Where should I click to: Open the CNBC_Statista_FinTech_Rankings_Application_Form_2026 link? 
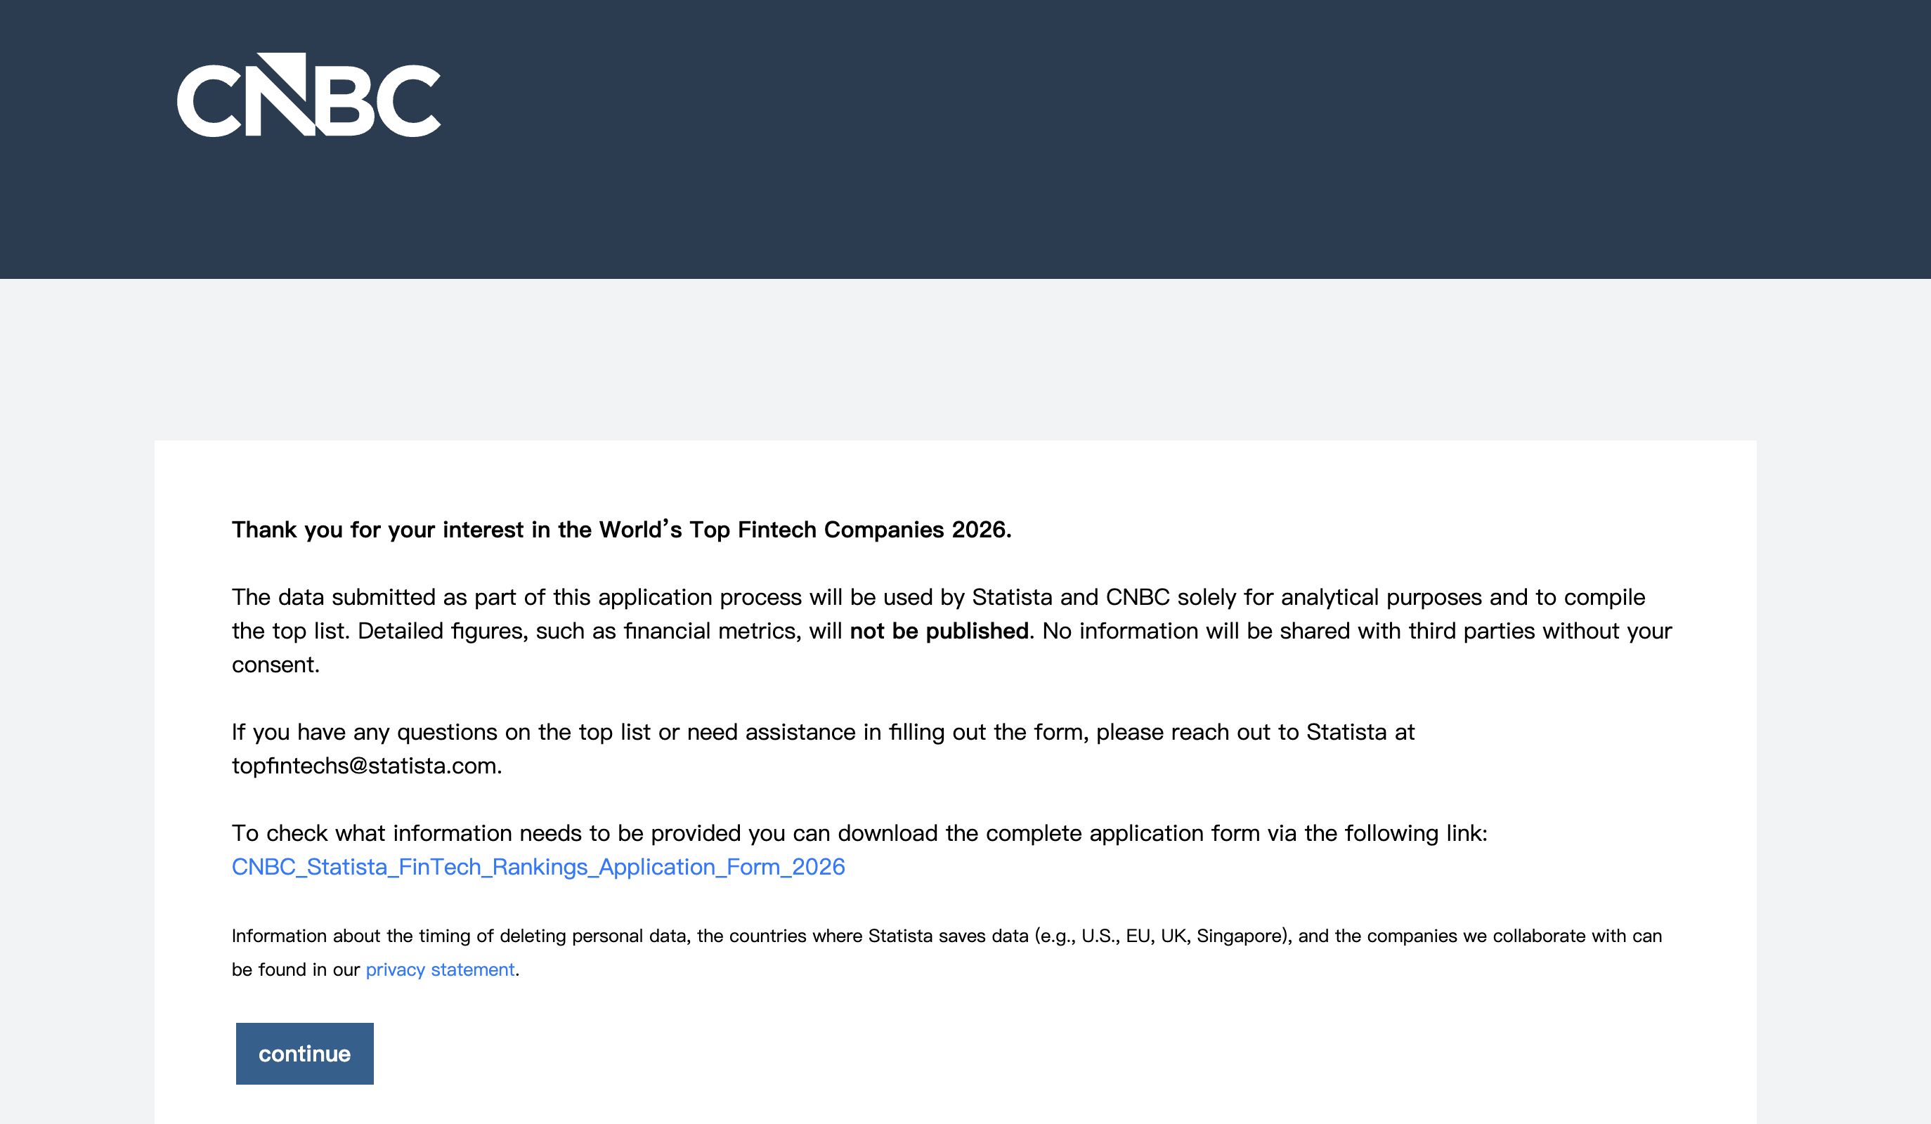pos(538,867)
